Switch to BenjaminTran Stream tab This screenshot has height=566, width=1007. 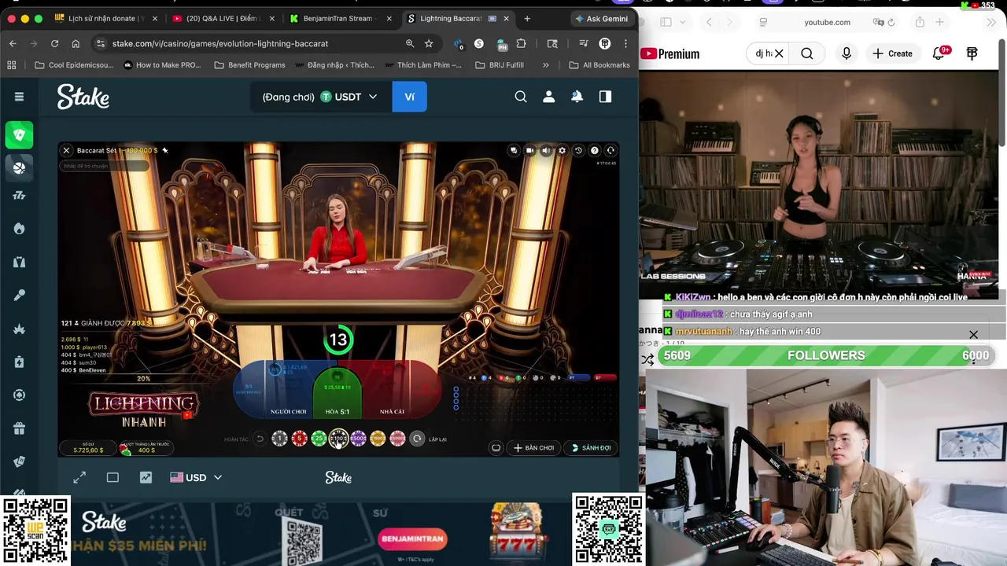pyautogui.click(x=341, y=18)
